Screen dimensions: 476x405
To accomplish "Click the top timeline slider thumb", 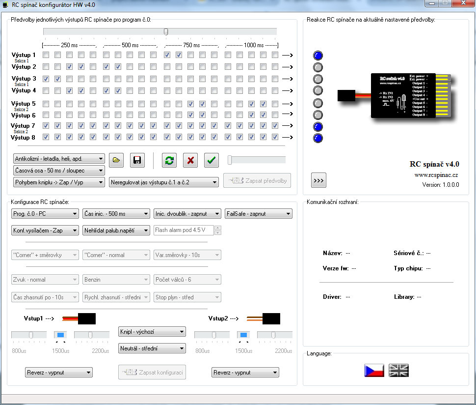I will click(x=166, y=31).
